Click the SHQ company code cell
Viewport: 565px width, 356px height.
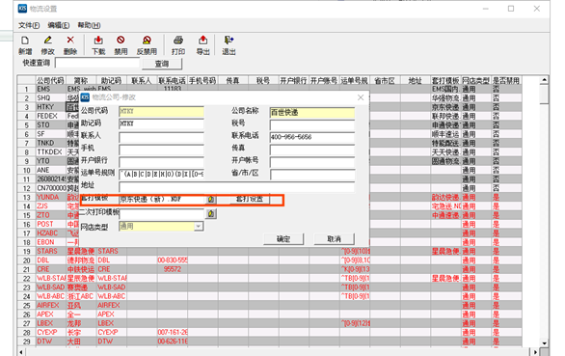(x=50, y=97)
